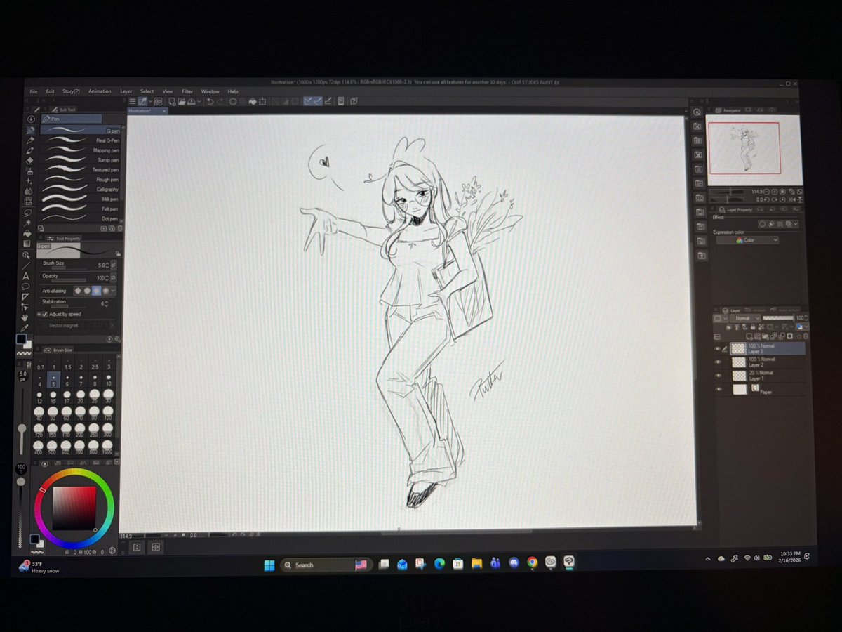
Task: Select the Balloon tool
Action: tap(26, 286)
